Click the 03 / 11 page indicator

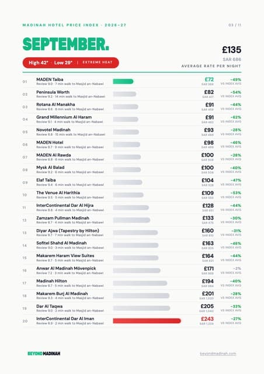coord(235,25)
